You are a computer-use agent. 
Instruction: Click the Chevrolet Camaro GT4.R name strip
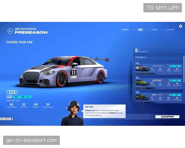146,74
